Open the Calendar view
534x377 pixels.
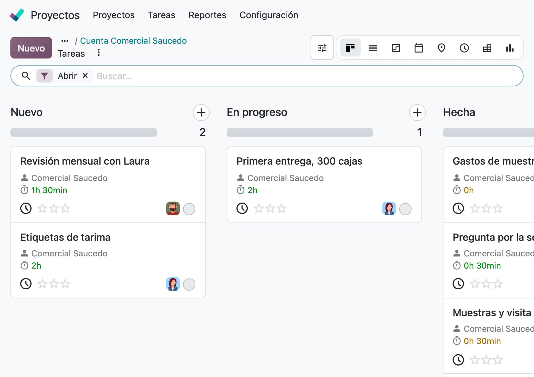419,48
